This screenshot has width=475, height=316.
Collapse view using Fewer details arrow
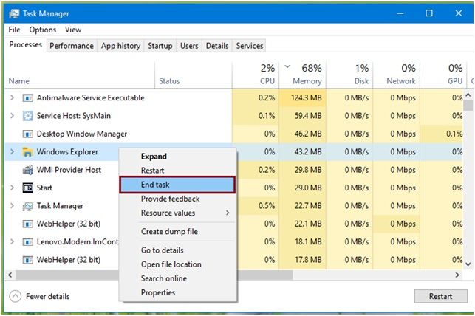[16, 296]
